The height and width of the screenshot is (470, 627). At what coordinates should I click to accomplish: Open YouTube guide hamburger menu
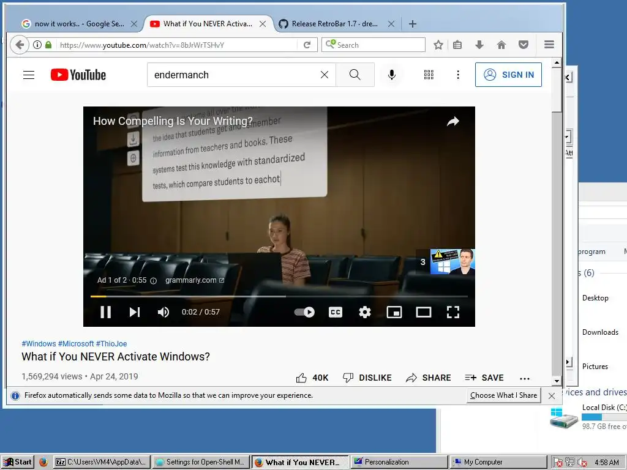click(x=29, y=75)
